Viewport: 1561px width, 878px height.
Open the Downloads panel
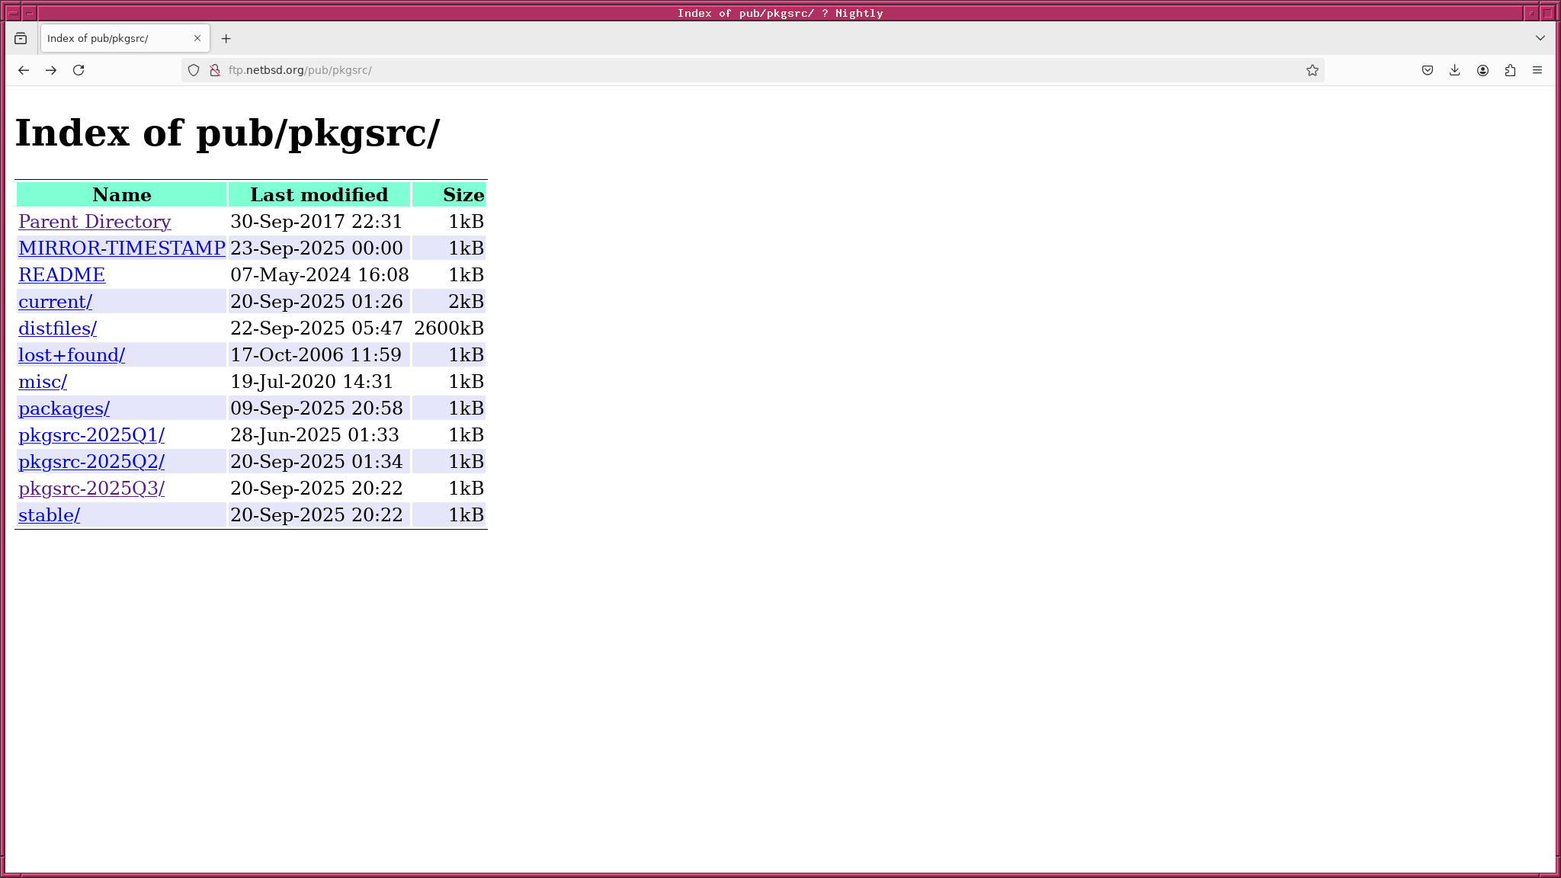point(1455,70)
